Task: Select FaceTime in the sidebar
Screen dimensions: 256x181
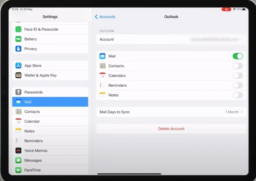Action: point(50,170)
